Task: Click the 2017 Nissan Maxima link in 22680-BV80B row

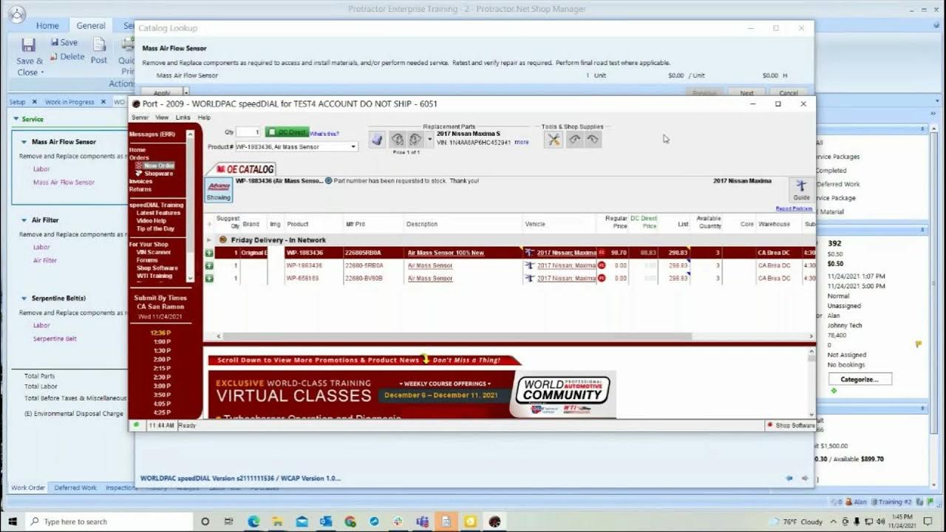Action: 566,279
